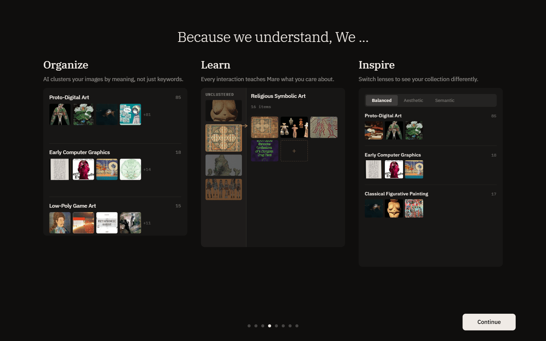Click the UNCLUSTERED column label

219,94
